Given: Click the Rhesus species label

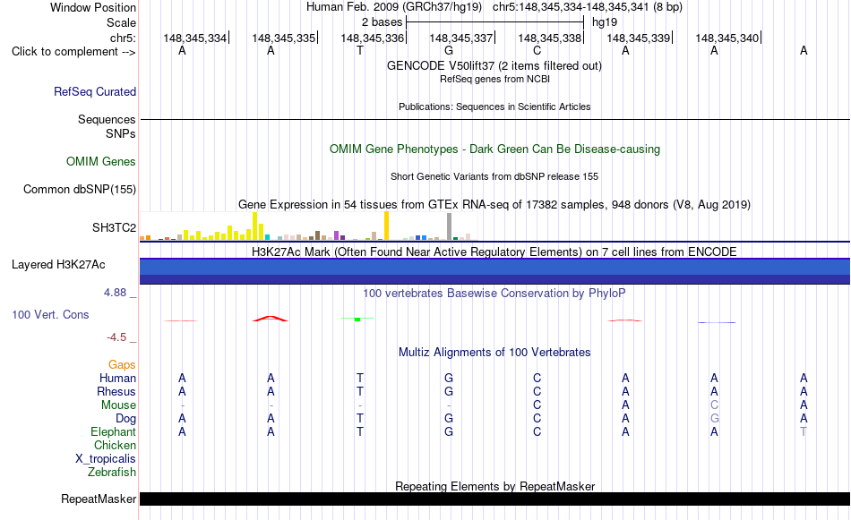Looking at the screenshot, I should (x=116, y=391).
